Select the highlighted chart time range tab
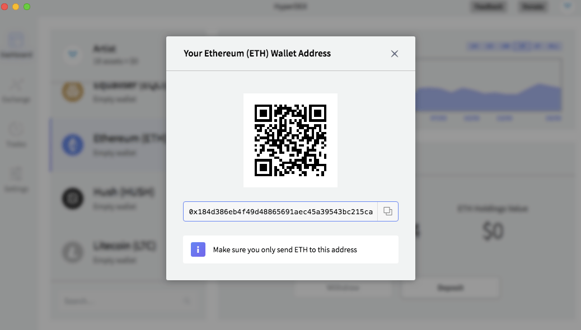Screen dimensions: 581x330 tap(522, 46)
